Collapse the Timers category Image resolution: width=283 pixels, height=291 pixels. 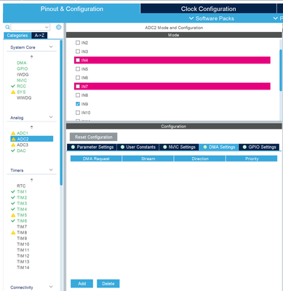point(51,170)
